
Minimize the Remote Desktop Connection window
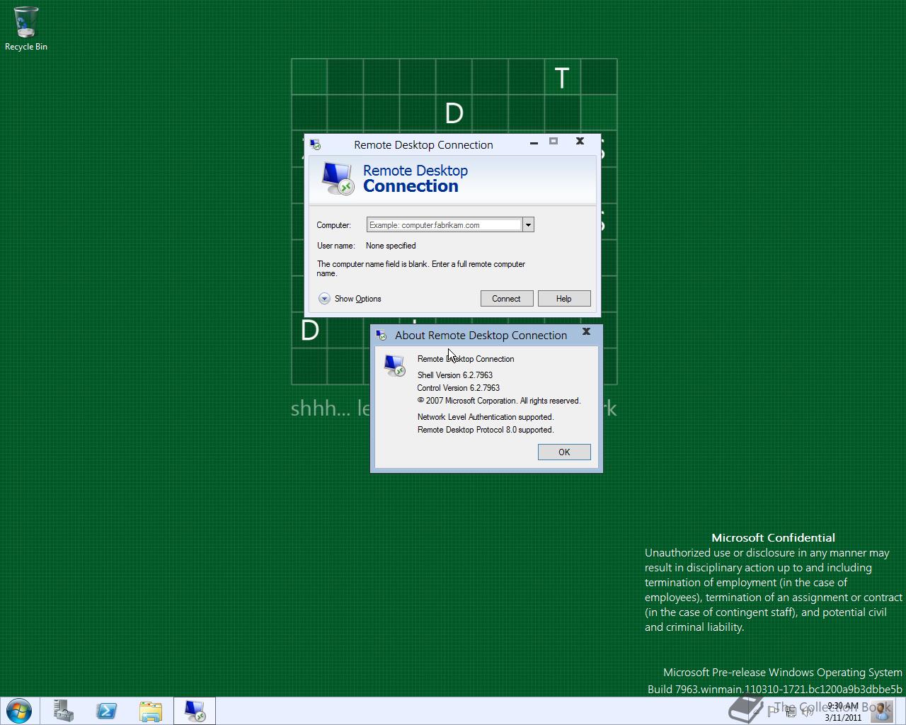tap(534, 142)
